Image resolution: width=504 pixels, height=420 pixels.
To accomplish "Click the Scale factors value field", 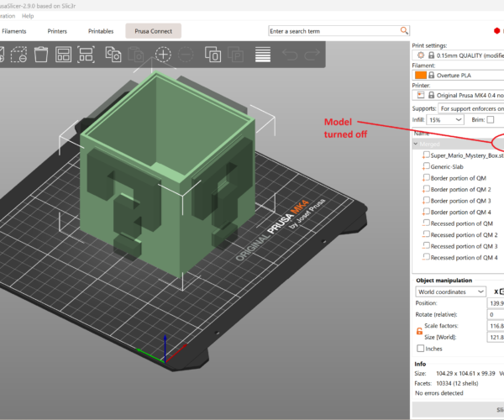I will coord(496,326).
